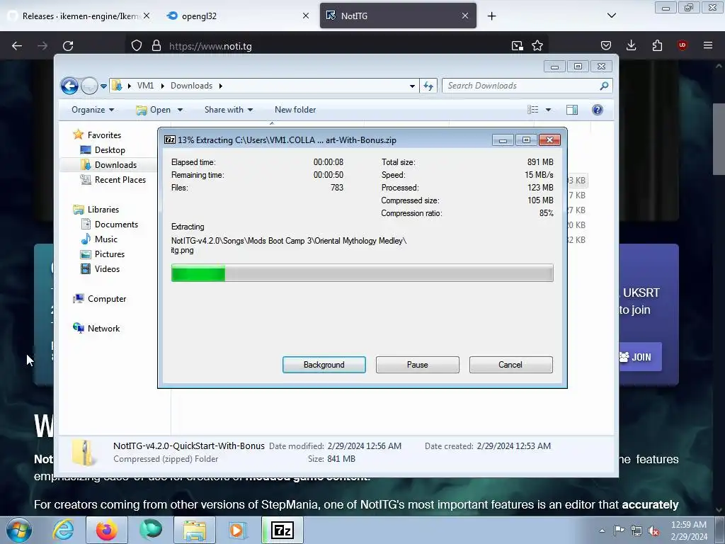Open Desktop in the navigation pane
Viewport: 725px width, 544px height.
click(103, 150)
